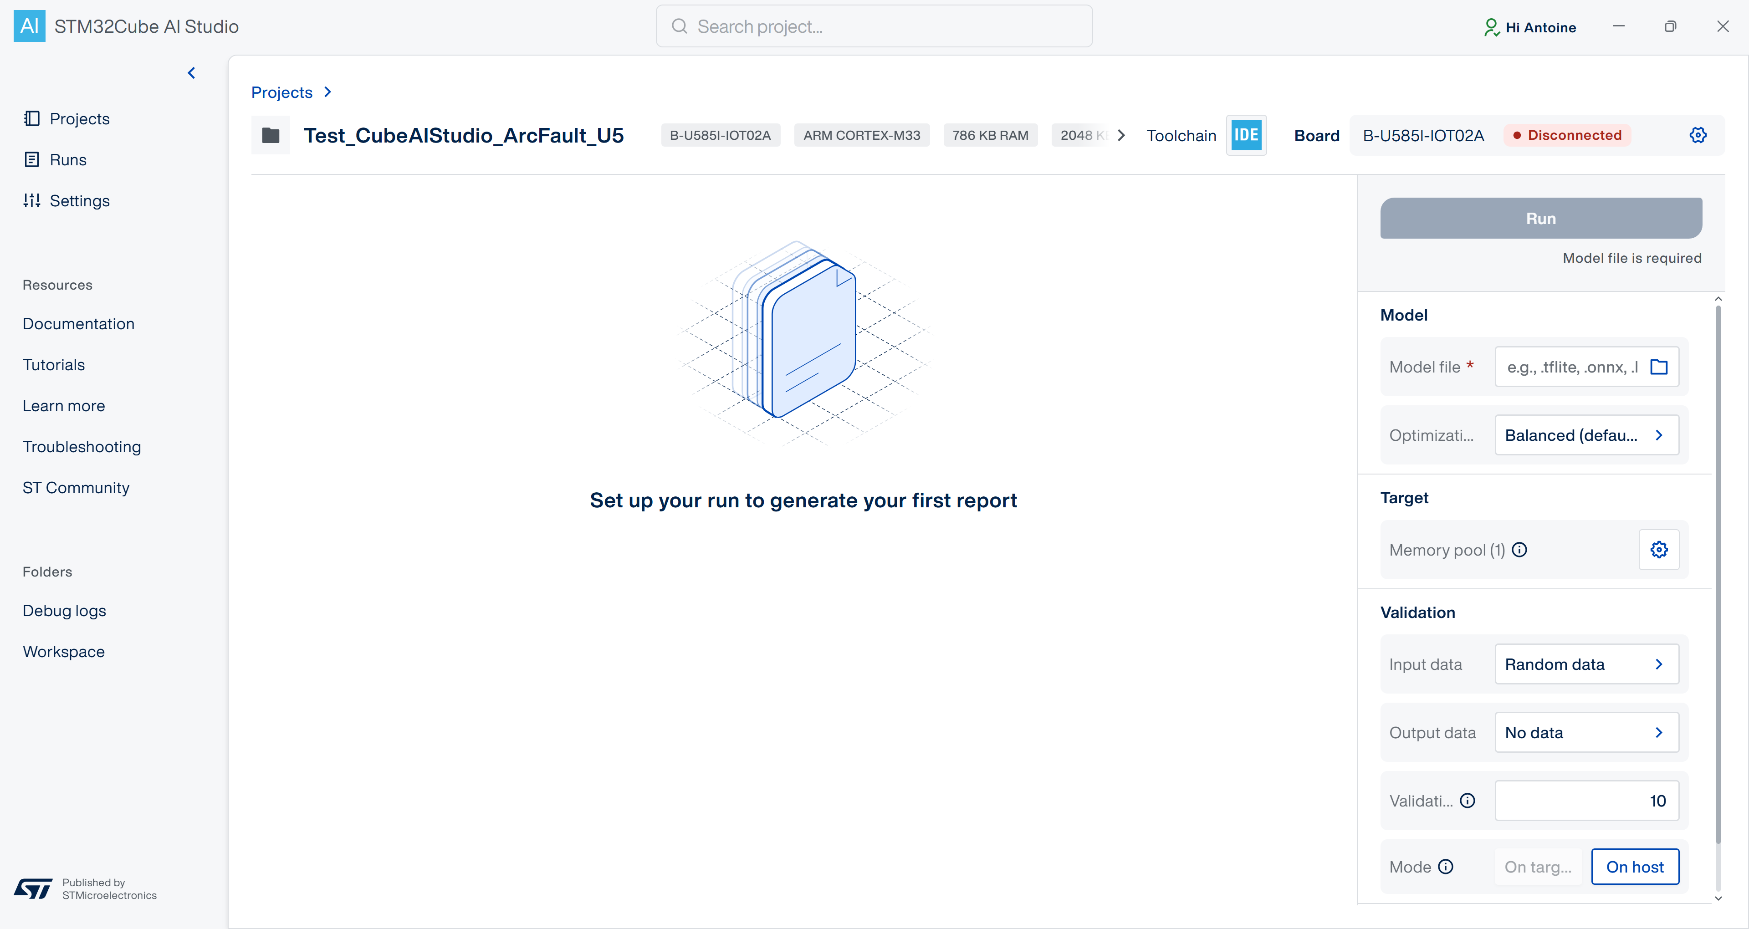Screen dimensions: 1749x929
Task: Click the Validation info icon
Action: pos(1467,801)
